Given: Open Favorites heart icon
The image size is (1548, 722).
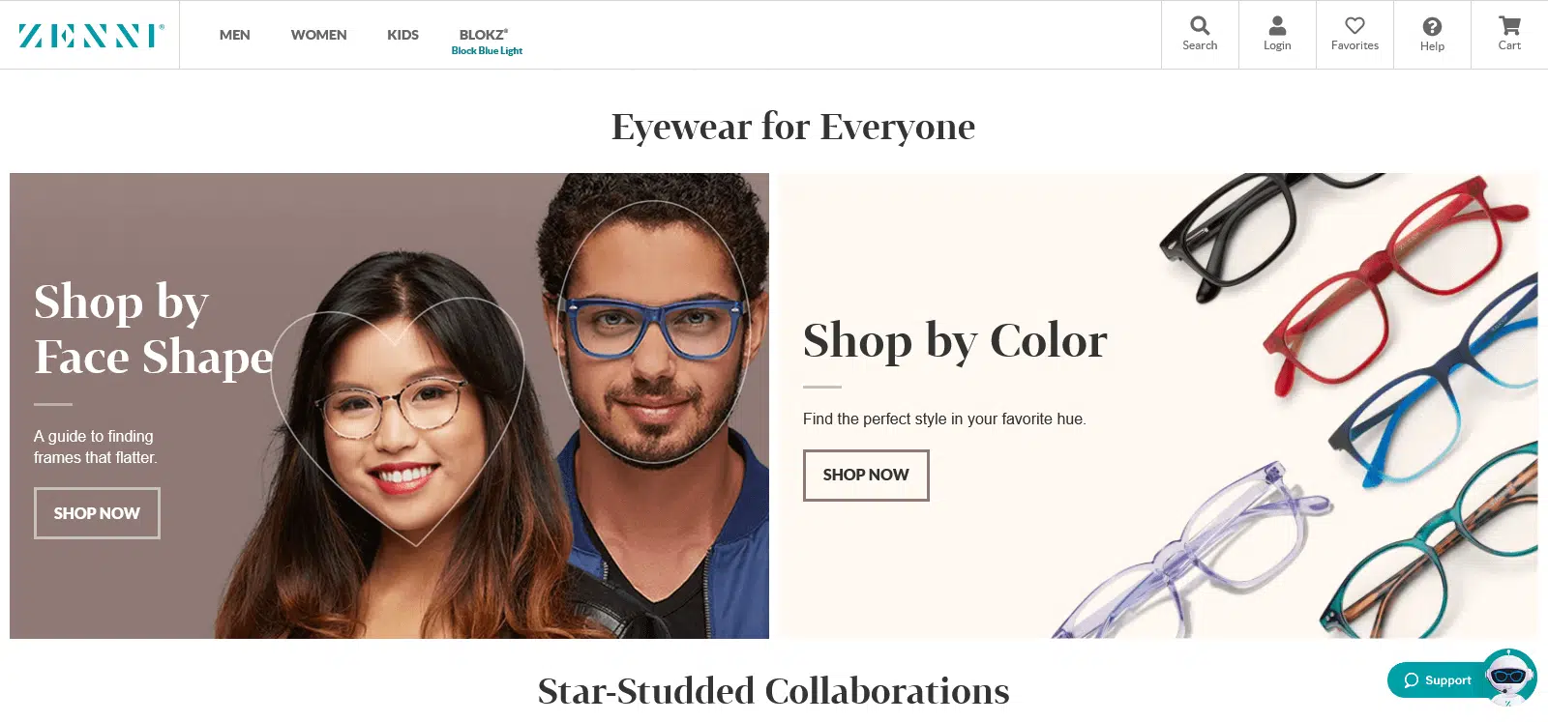Looking at the screenshot, I should click(1354, 26).
